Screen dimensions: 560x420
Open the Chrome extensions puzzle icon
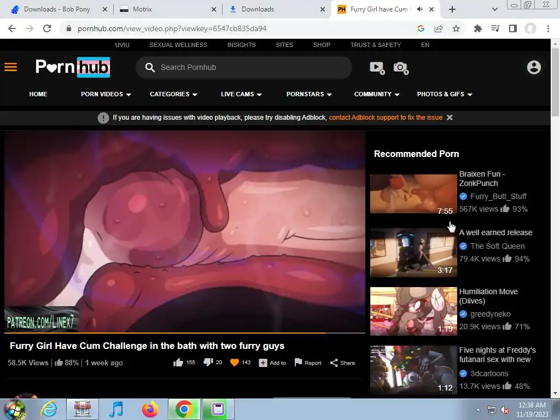478,28
